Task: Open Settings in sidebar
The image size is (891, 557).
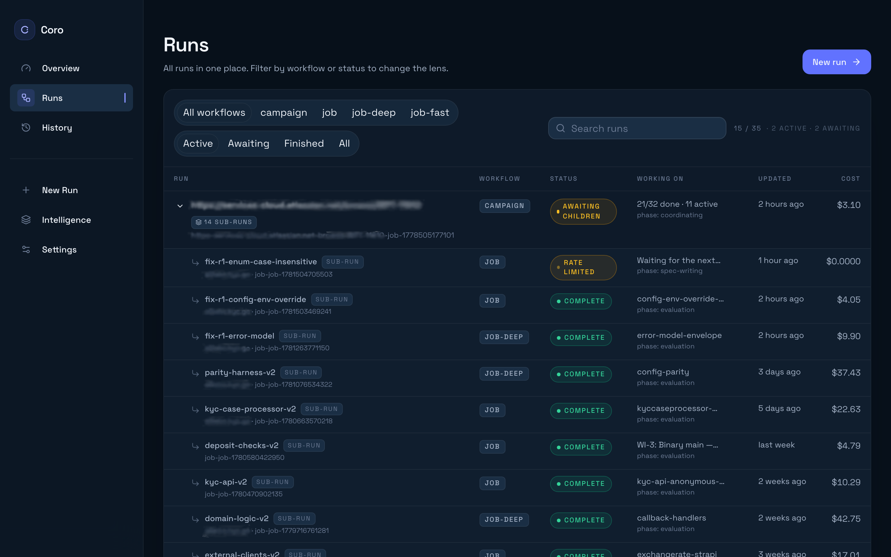Action: pyautogui.click(x=71, y=249)
